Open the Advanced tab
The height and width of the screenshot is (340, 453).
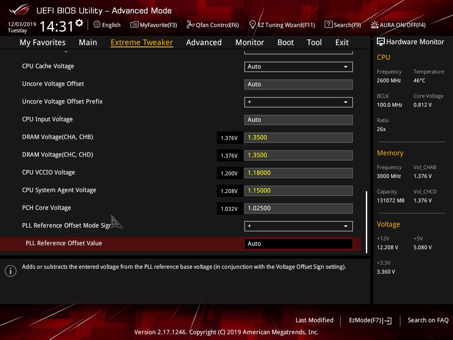tap(203, 42)
